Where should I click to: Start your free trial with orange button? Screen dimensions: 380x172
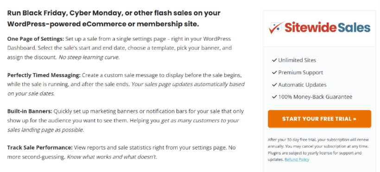(319, 119)
